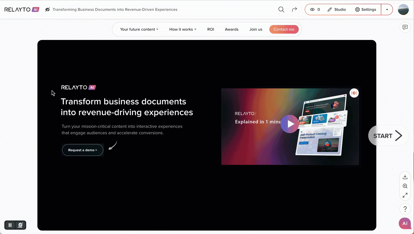Click the eye views counter
414x234 pixels.
pos(315,9)
